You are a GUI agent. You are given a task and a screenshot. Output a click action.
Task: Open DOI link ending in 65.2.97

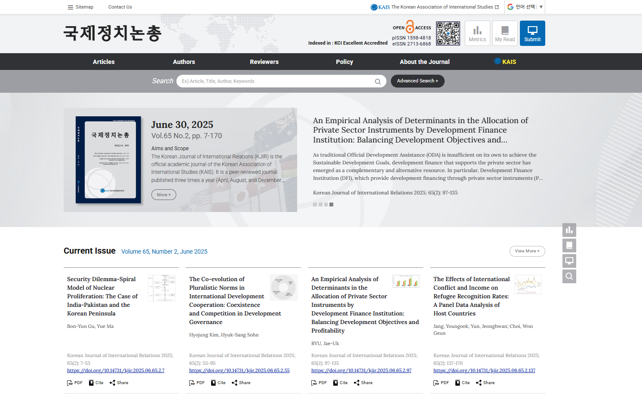[361, 371]
